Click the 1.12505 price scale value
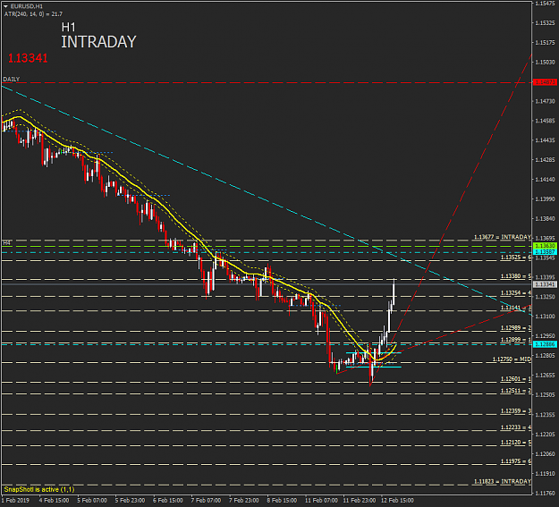This screenshot has height=507, width=559. (x=545, y=394)
